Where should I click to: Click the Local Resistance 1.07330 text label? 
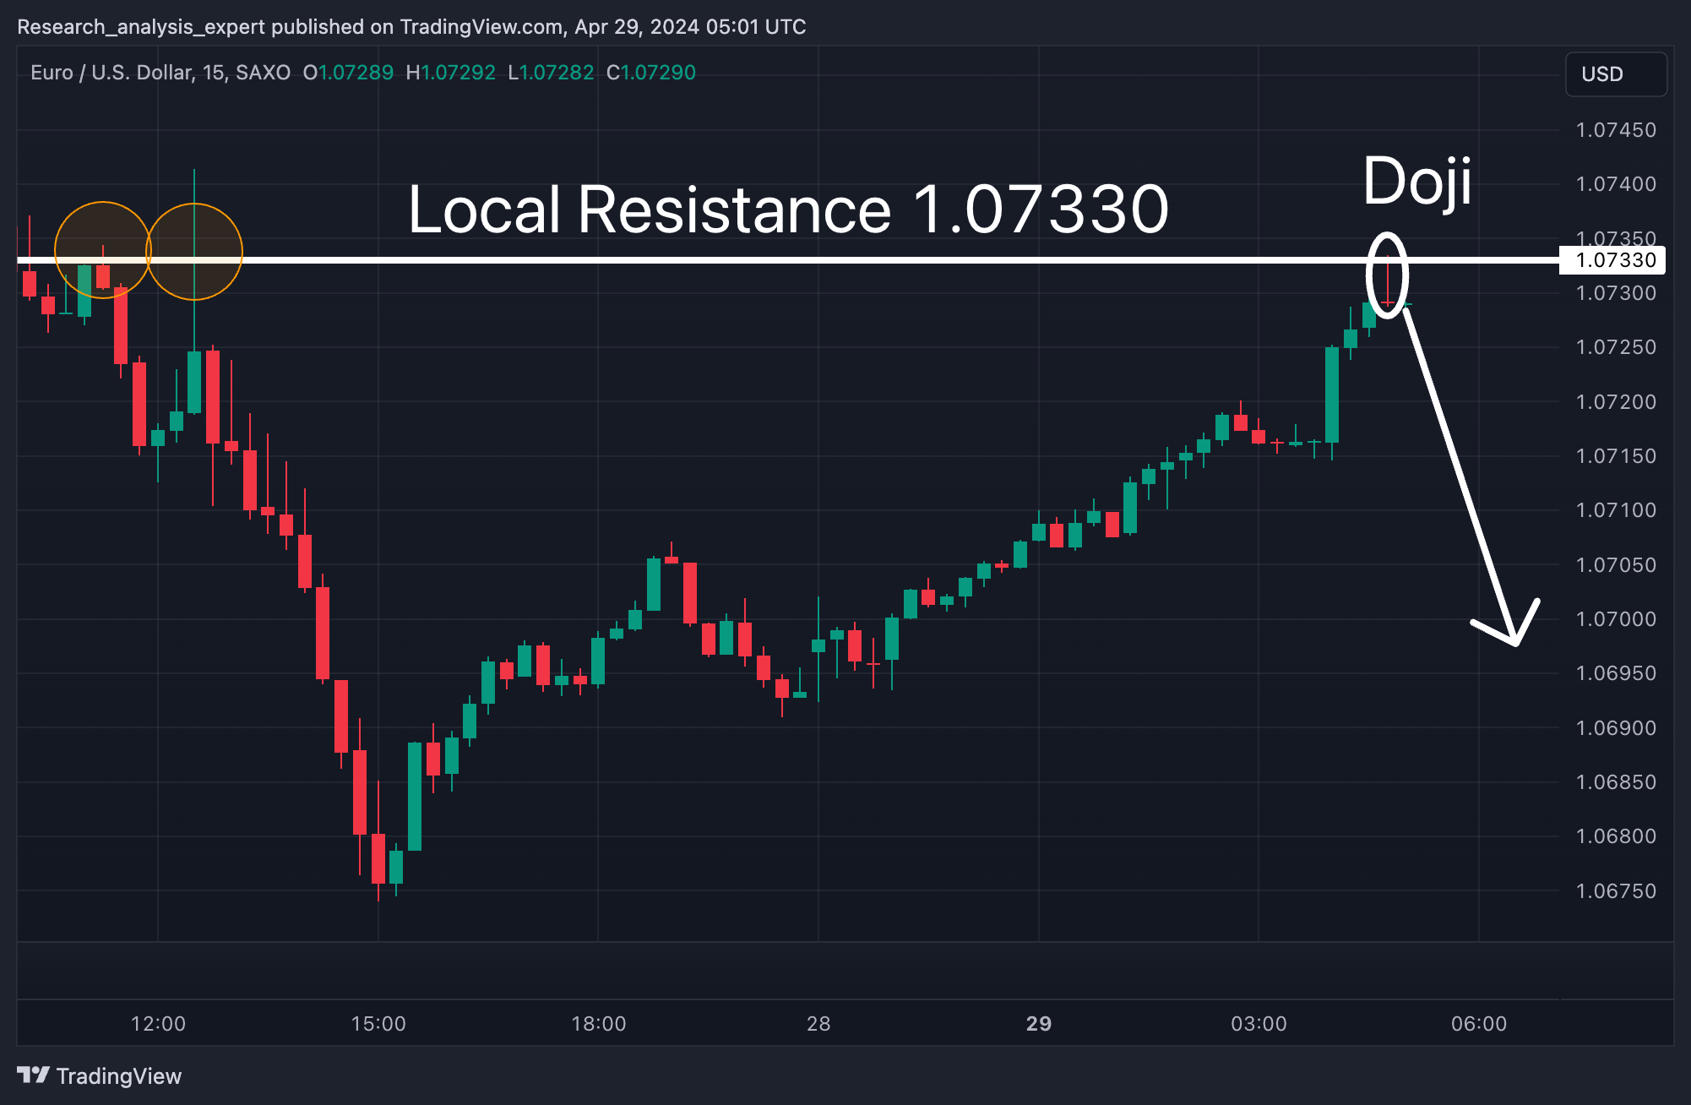(x=787, y=210)
